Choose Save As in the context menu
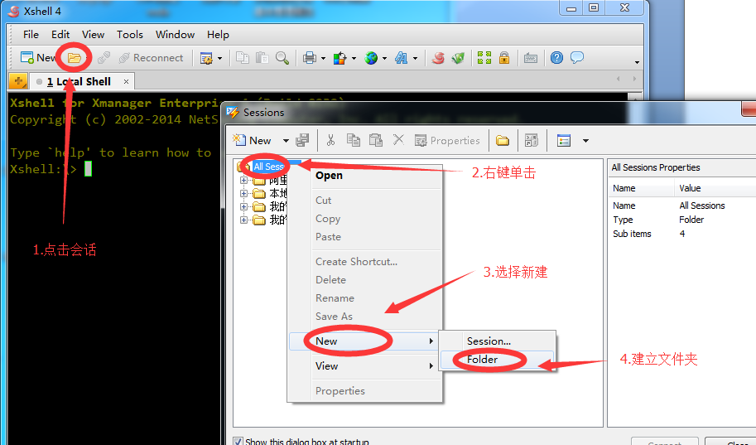The width and height of the screenshot is (756, 445). click(x=364, y=317)
